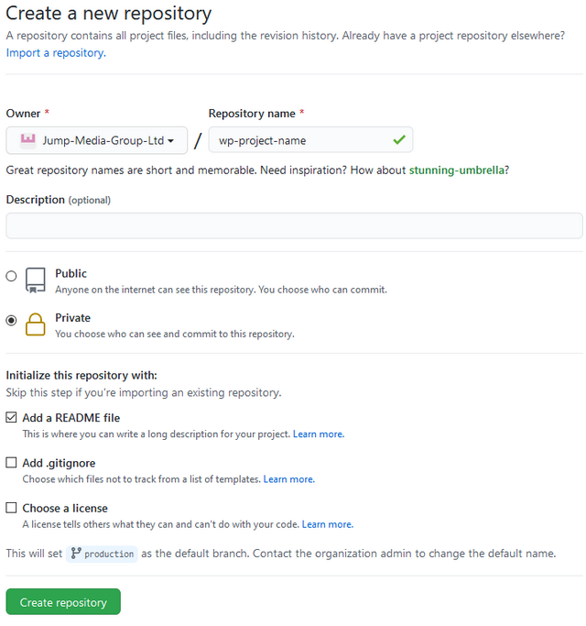This screenshot has height=626, width=586.
Task: Click the Jump-Media-Group-Ltd owner avatar icon
Action: coord(27,140)
